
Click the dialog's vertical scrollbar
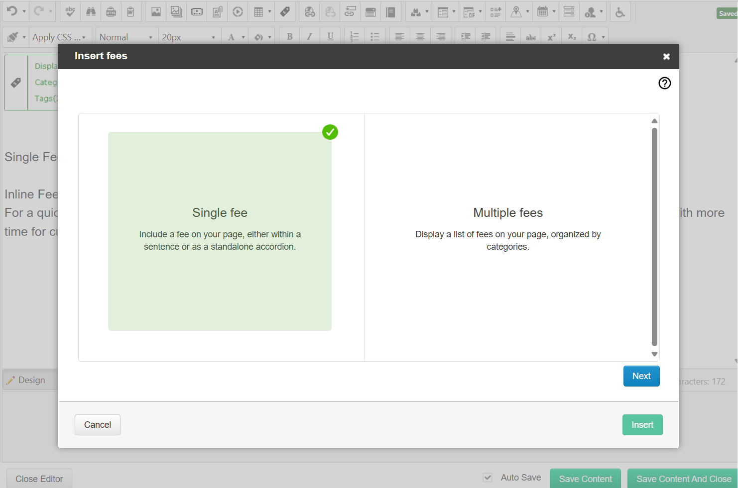point(654,237)
